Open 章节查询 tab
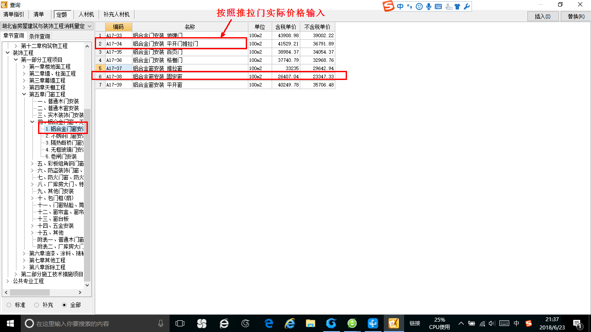 (x=13, y=36)
